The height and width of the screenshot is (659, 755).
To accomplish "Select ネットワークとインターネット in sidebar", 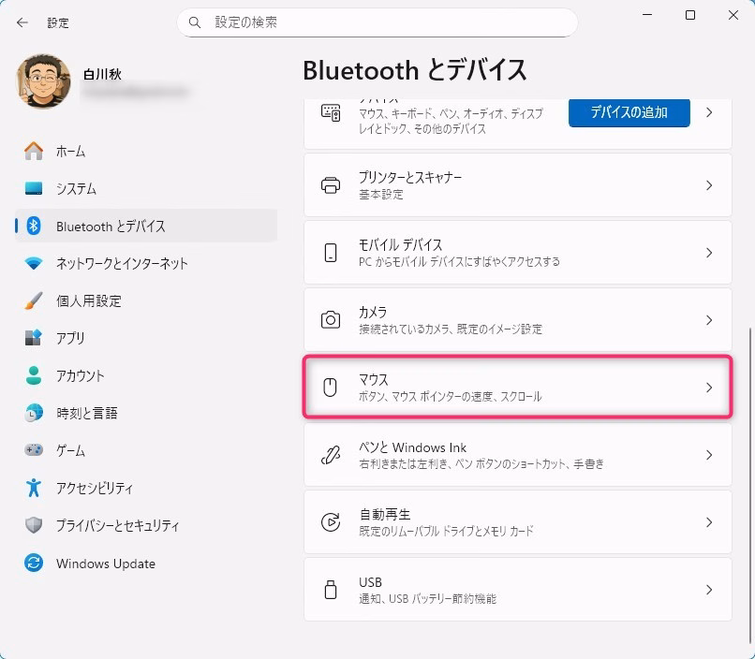I will click(x=122, y=264).
